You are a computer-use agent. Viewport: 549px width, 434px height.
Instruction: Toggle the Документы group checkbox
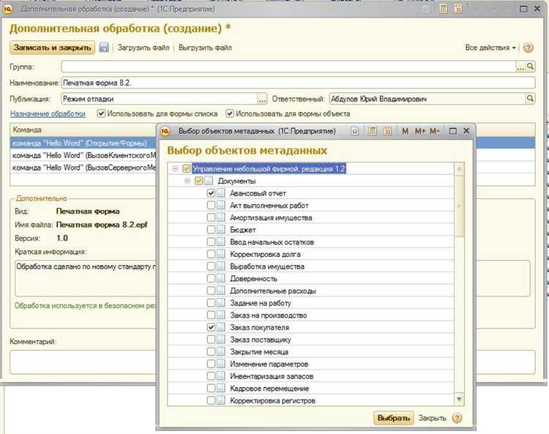click(x=199, y=181)
